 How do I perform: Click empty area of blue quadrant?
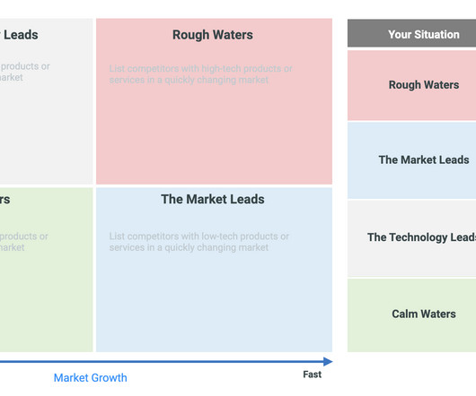point(214,303)
